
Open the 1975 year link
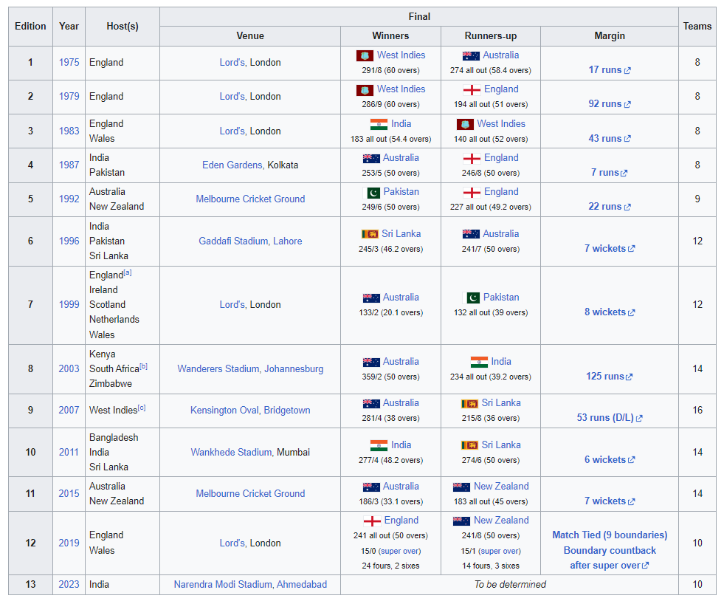tap(69, 62)
